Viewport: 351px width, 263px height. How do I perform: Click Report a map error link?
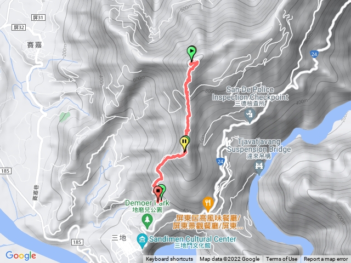point(326,259)
